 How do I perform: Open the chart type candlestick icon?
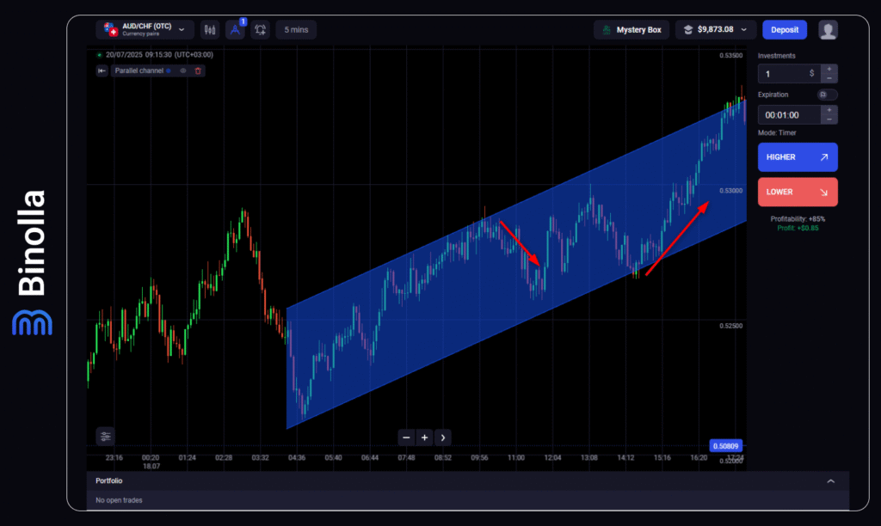tap(210, 30)
